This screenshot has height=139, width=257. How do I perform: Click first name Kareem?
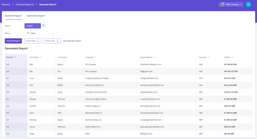click(x=32, y=92)
